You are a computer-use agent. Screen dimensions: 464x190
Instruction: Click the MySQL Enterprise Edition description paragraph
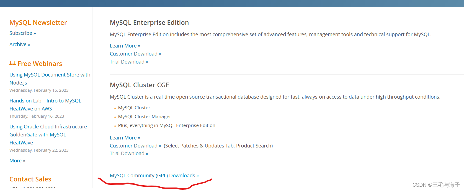270,35
